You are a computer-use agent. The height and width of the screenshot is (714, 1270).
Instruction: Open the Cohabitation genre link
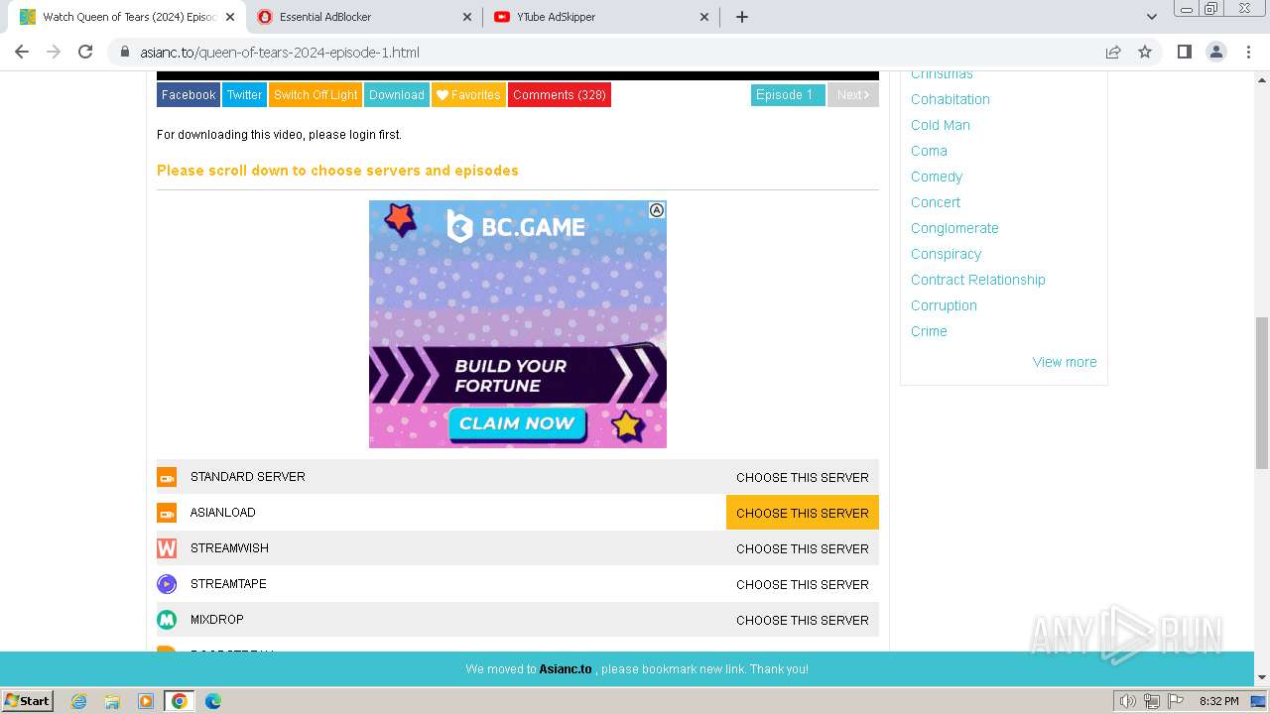951,99
